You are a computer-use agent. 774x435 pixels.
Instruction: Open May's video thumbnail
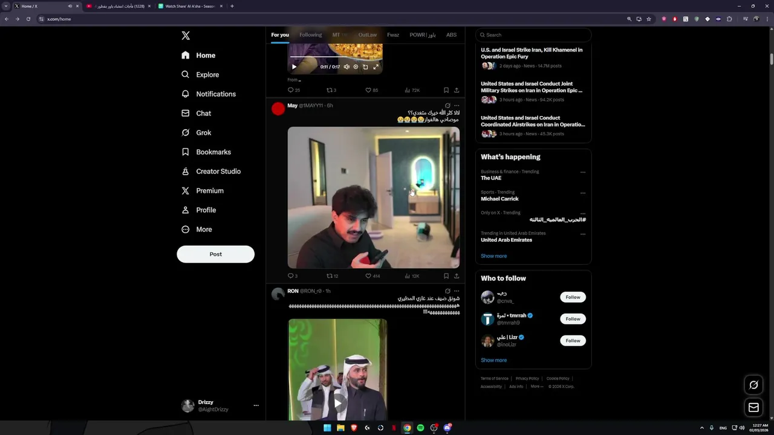[373, 197]
